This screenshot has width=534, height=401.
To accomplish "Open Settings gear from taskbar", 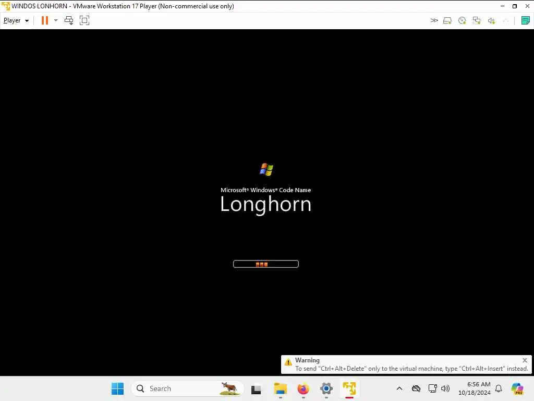I will (326, 388).
